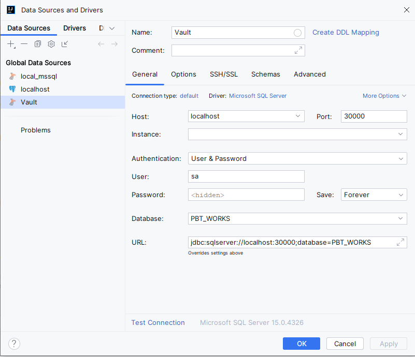The width and height of the screenshot is (415, 357).
Task: Click the User field containing sa
Action: pyautogui.click(x=246, y=176)
